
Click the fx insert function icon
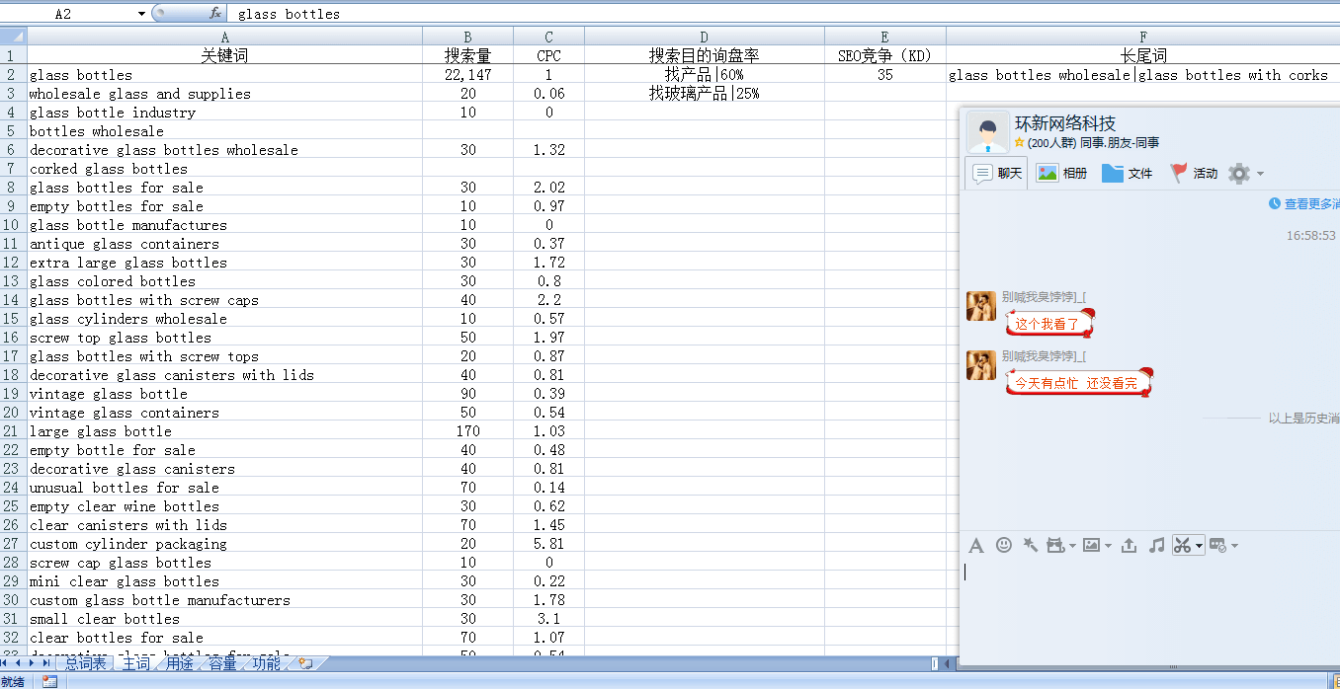click(215, 14)
